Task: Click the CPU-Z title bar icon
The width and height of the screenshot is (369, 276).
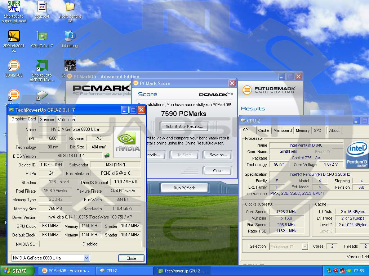Action: pyautogui.click(x=243, y=121)
